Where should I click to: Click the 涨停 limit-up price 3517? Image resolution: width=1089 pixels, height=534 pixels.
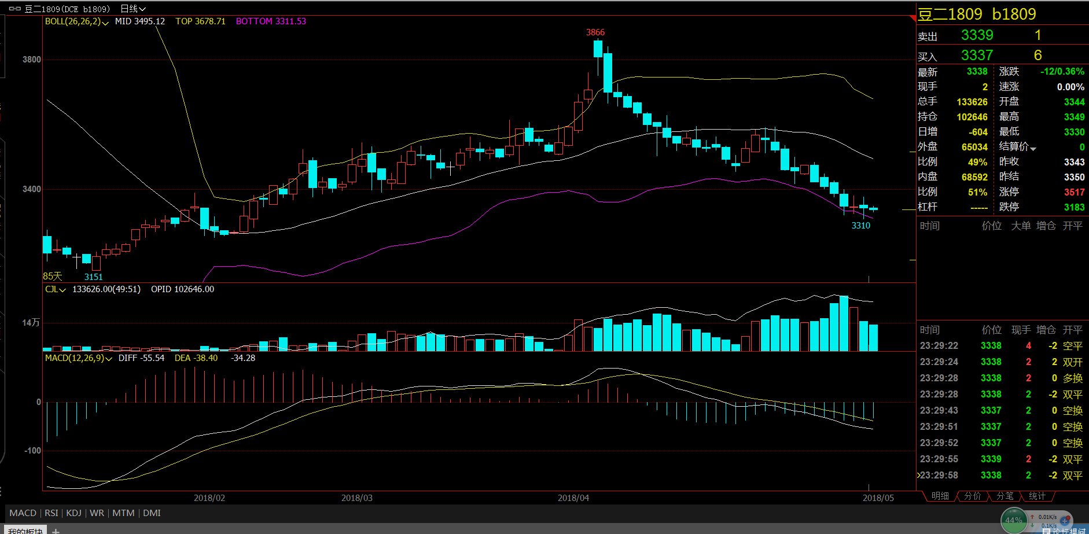tap(1075, 192)
